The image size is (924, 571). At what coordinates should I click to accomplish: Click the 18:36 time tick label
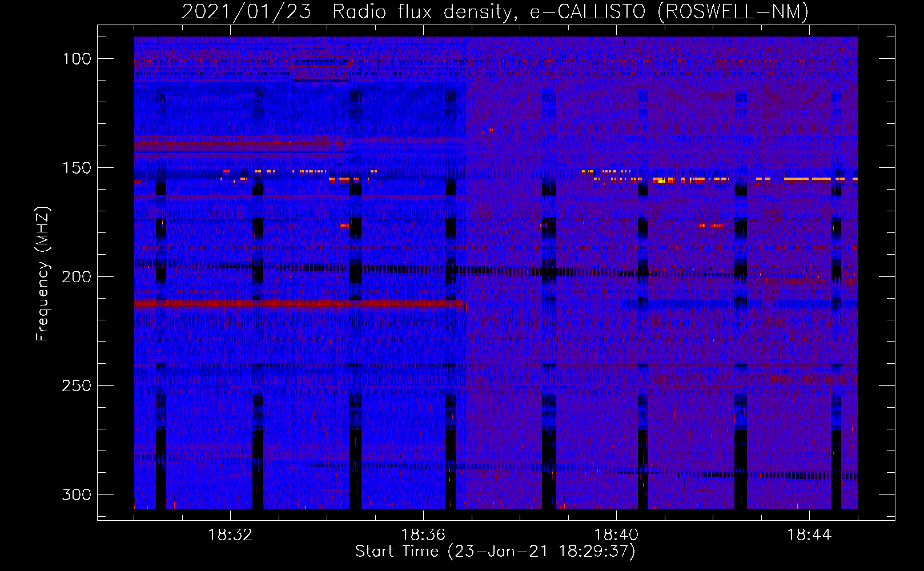click(x=423, y=535)
